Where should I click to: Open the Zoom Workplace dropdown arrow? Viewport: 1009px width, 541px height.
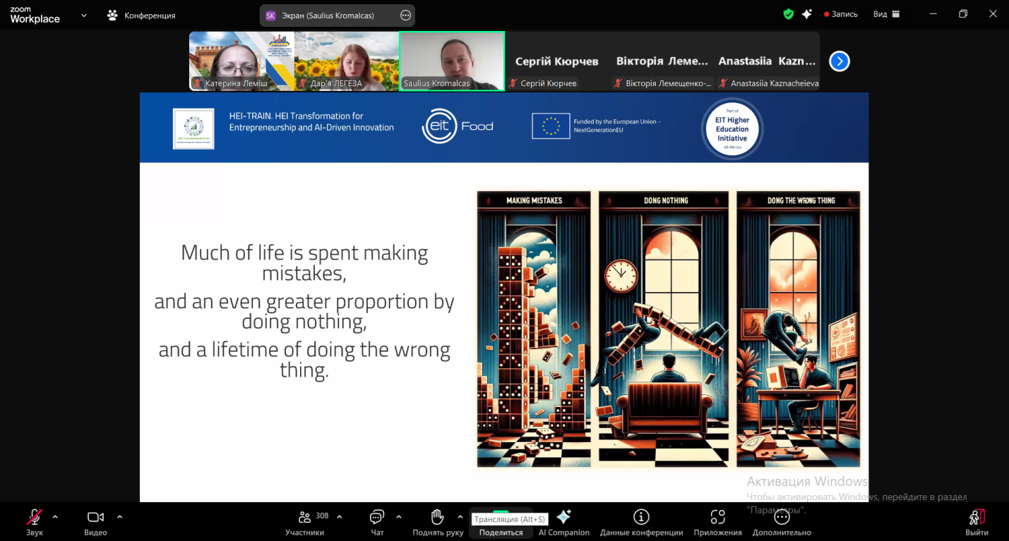click(x=84, y=15)
